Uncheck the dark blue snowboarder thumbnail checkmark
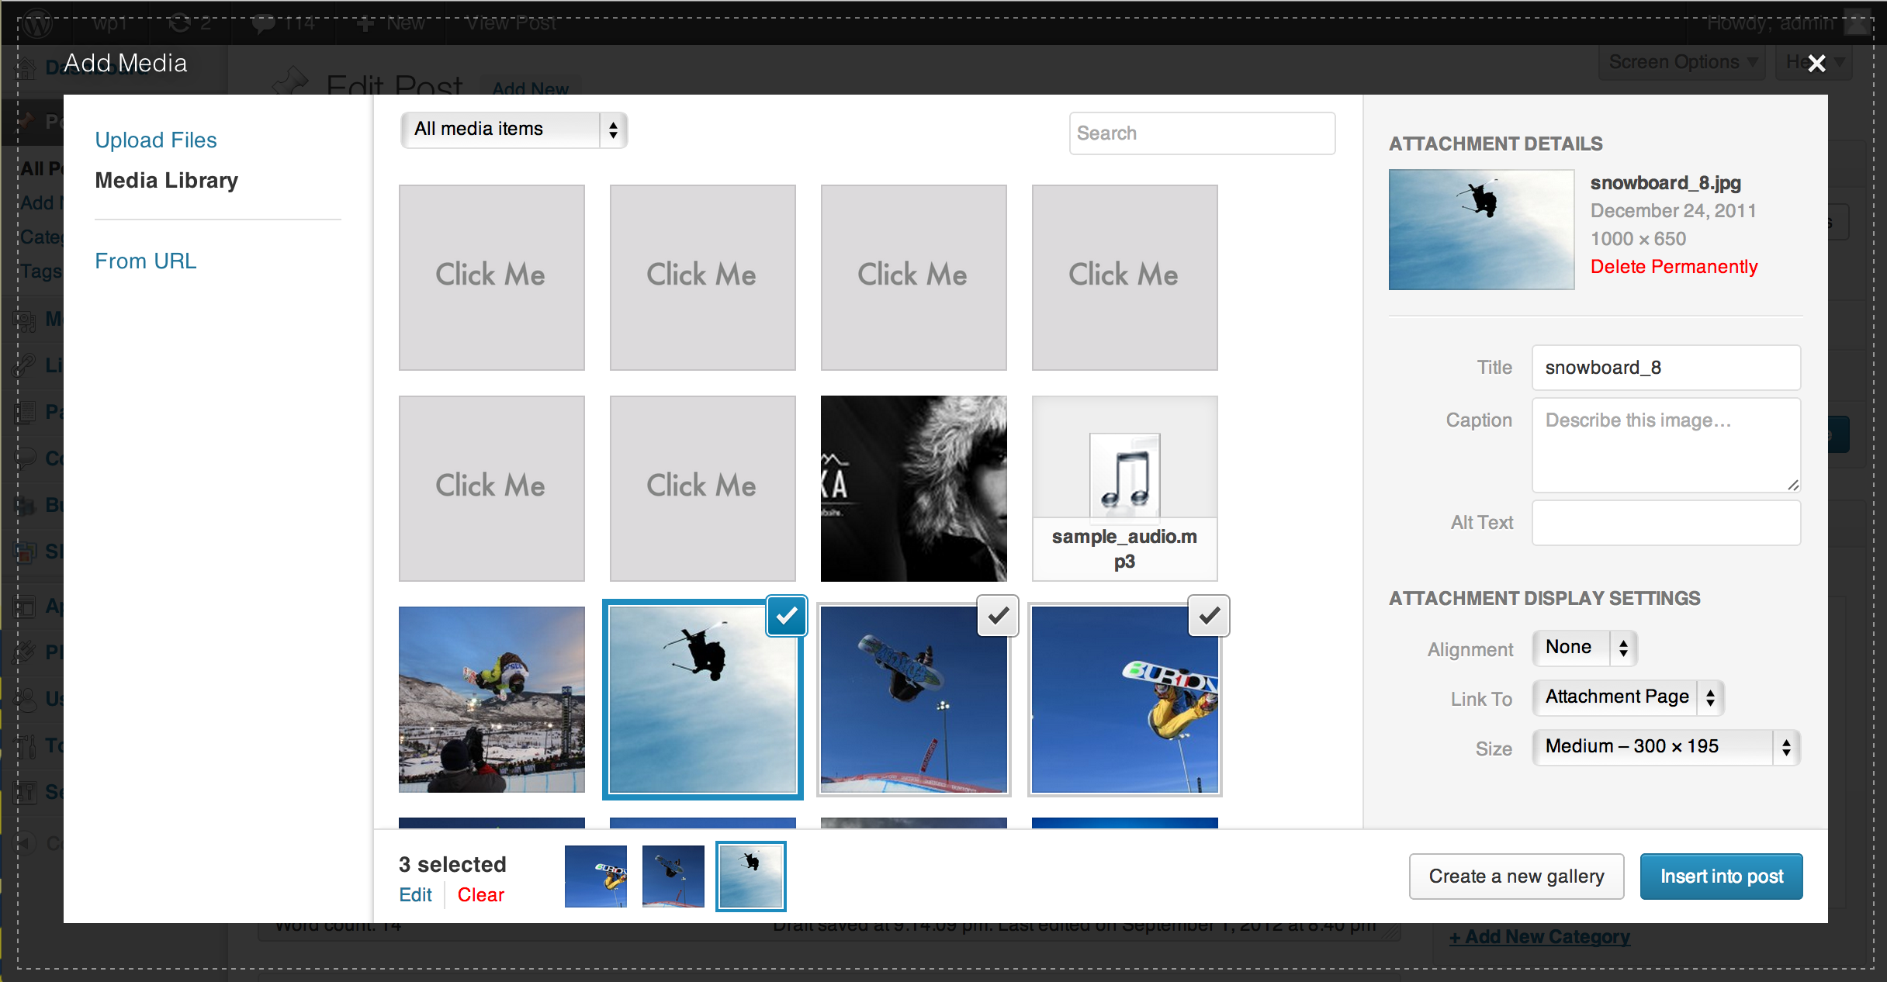 click(998, 616)
